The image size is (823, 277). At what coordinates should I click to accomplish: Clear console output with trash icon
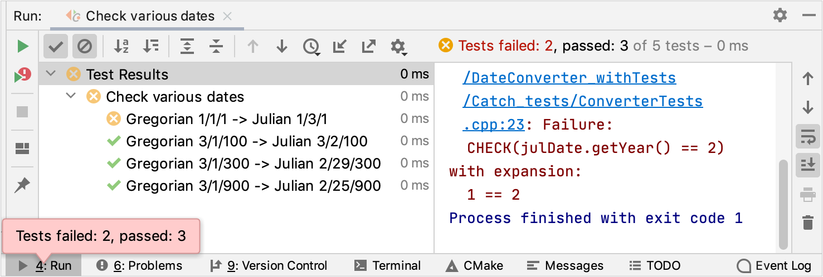[x=807, y=223]
